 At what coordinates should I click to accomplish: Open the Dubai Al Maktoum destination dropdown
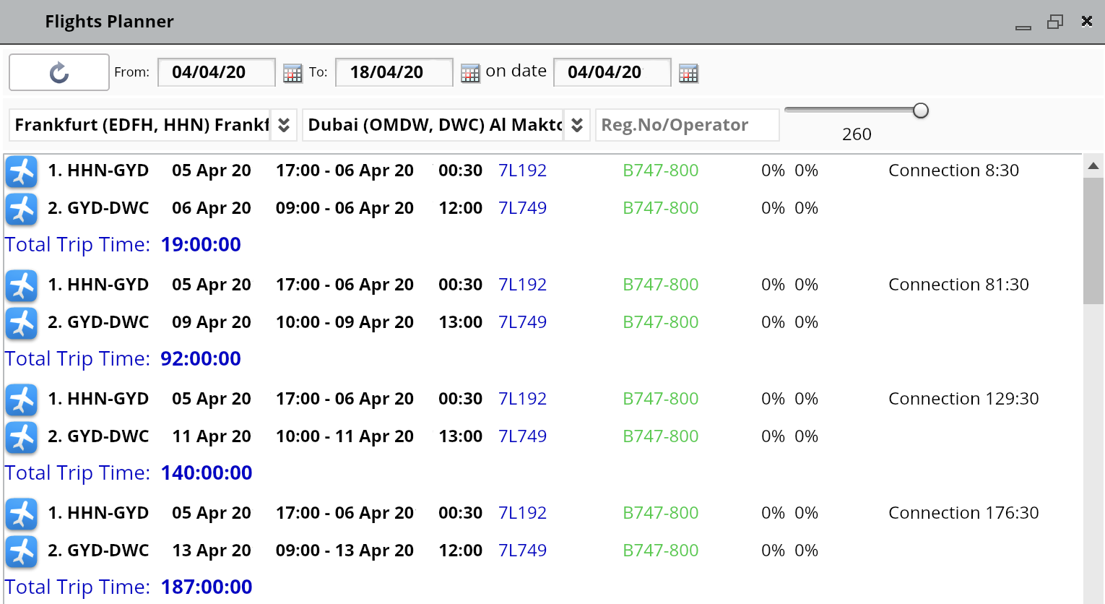pos(433,124)
